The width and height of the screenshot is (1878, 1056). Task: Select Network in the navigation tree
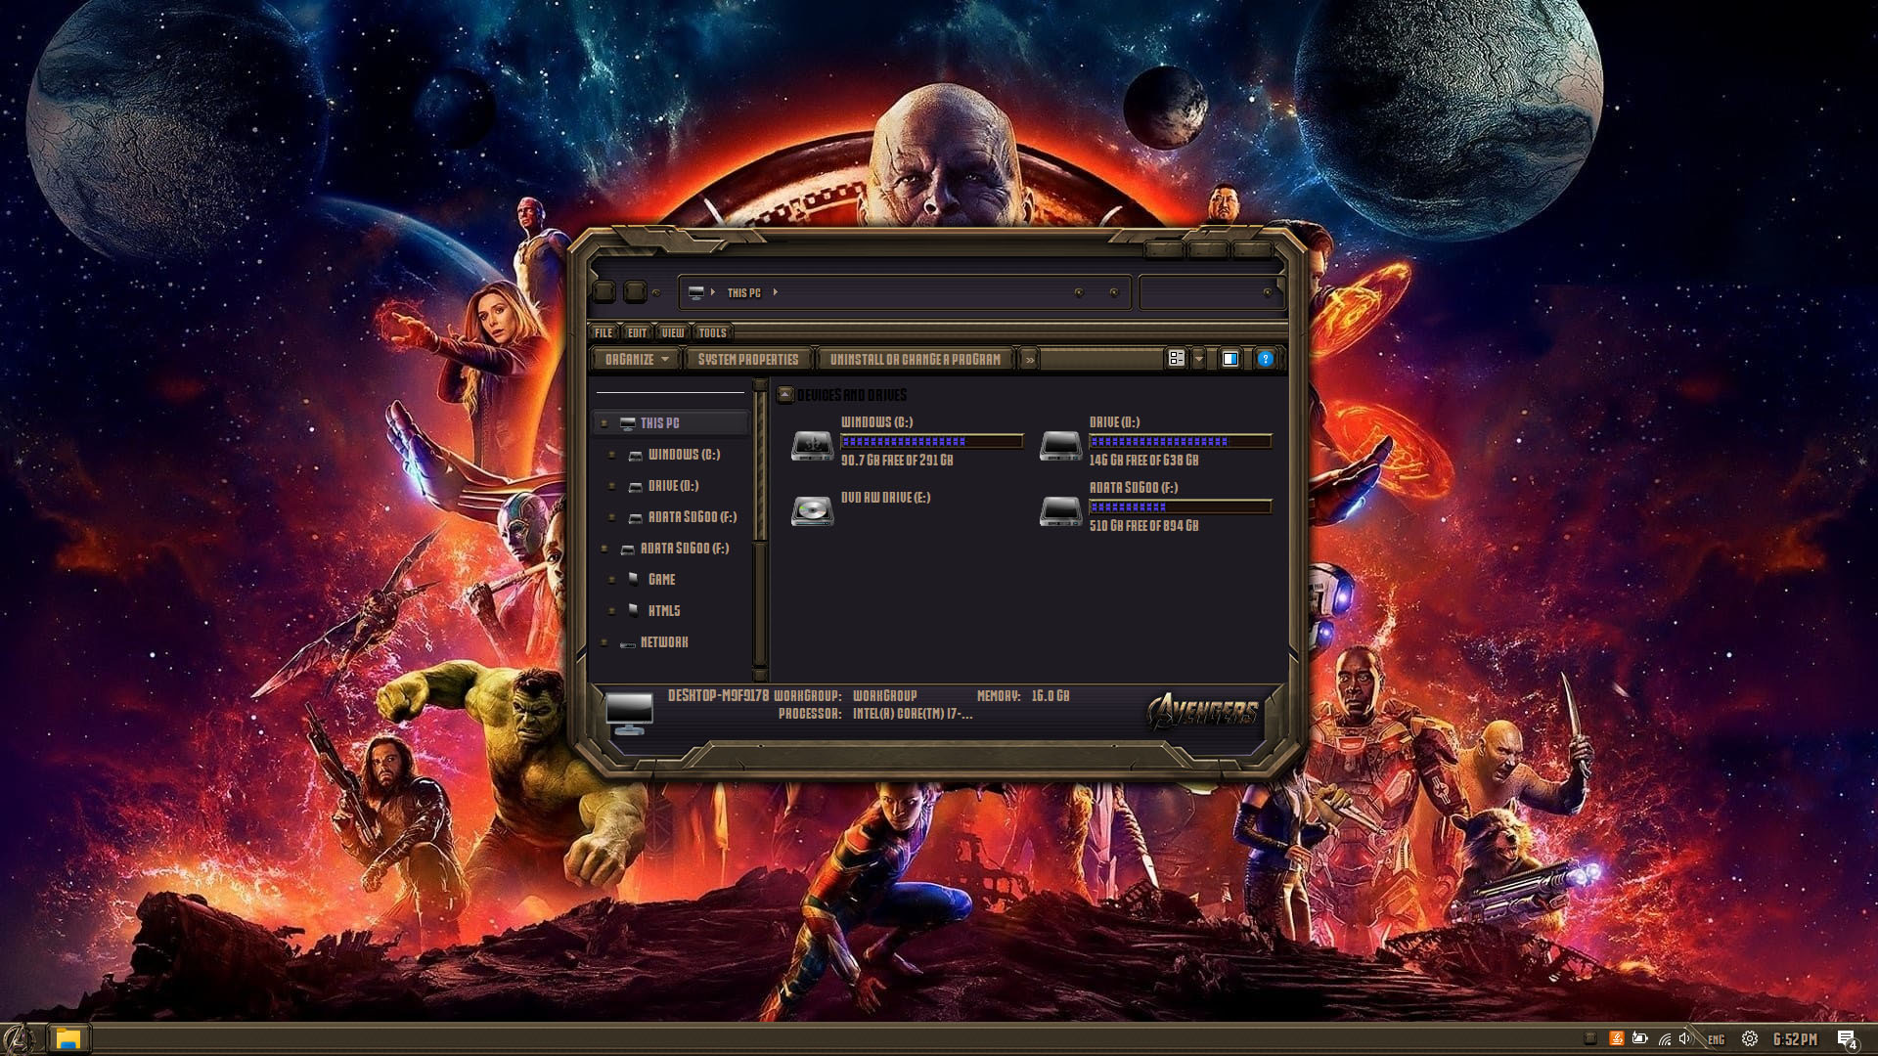coord(663,642)
